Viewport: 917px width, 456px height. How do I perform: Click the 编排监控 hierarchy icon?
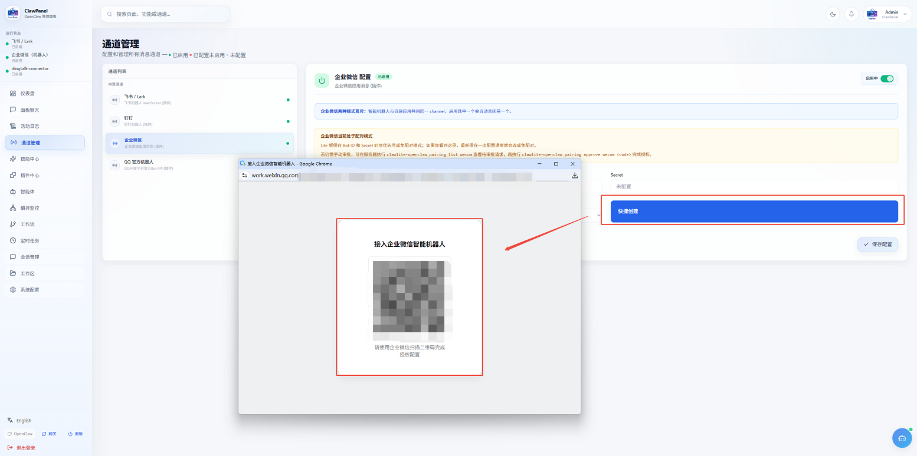coord(13,208)
